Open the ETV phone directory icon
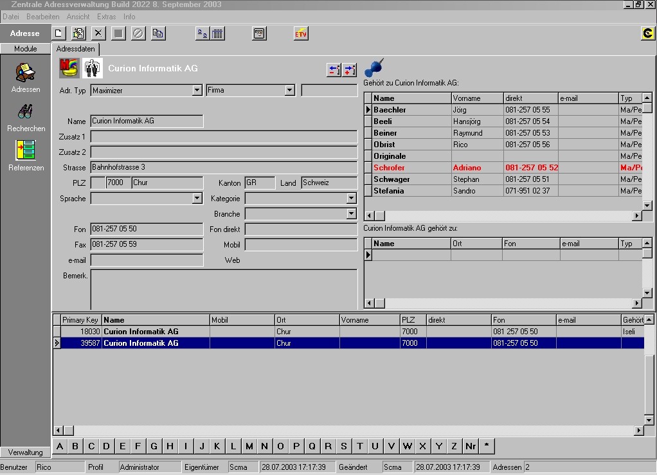Viewport: 657px width, 475px height. [x=301, y=33]
